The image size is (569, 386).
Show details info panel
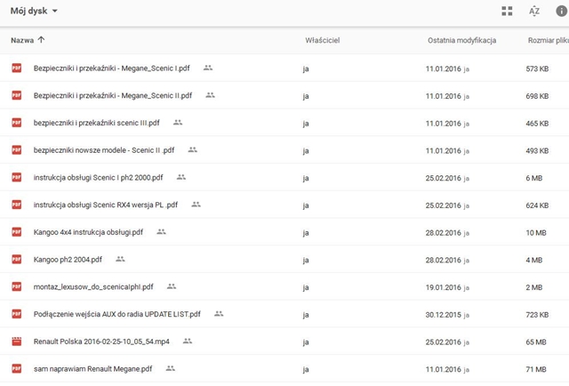pos(561,11)
